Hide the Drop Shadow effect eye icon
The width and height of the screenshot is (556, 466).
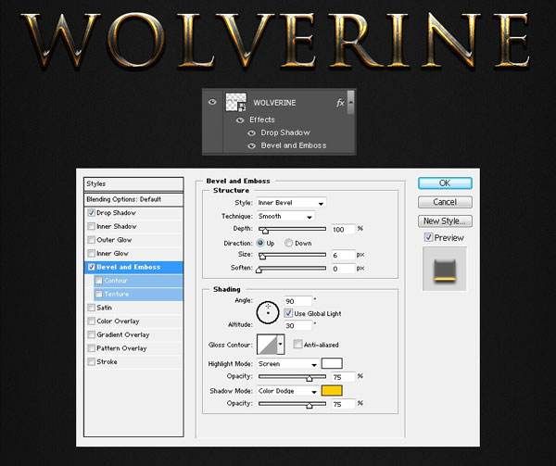(251, 133)
